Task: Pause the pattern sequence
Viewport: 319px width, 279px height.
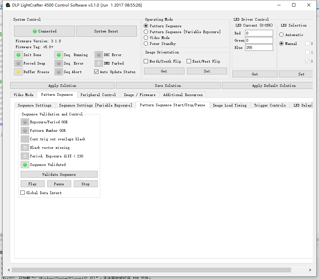Action: [59, 184]
